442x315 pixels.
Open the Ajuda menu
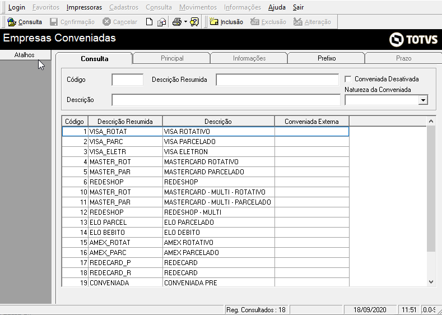(x=277, y=7)
